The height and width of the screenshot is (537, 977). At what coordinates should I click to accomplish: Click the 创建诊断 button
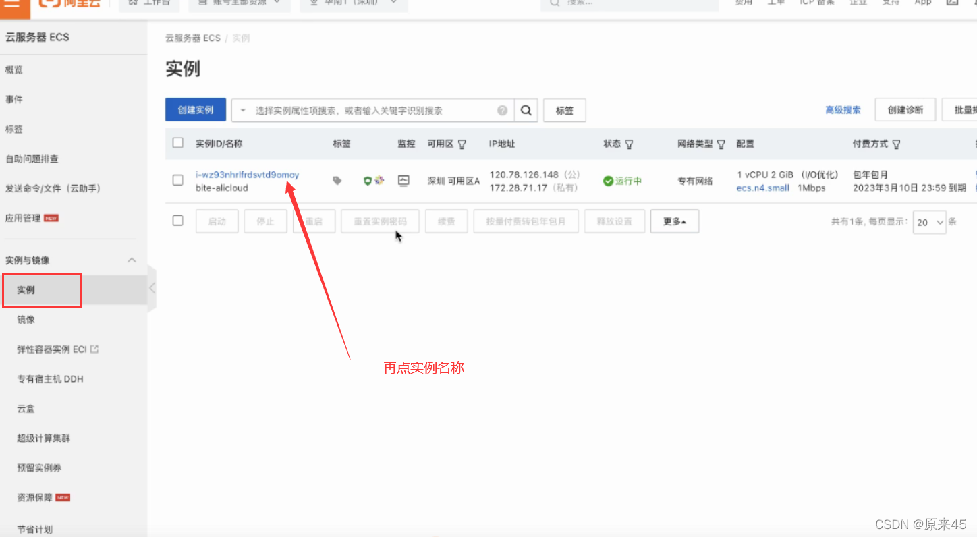(905, 110)
